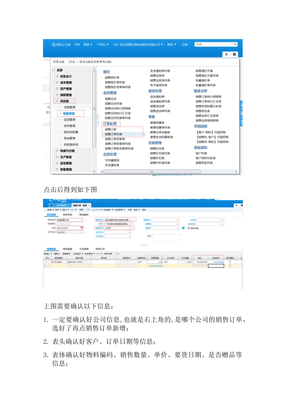The image size is (286, 405).
Task: Click the 注销 logout link
Action: pyautogui.click(x=185, y=45)
